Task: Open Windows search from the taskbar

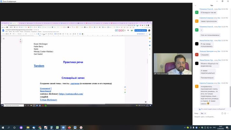Action: pyautogui.click(x=9, y=127)
